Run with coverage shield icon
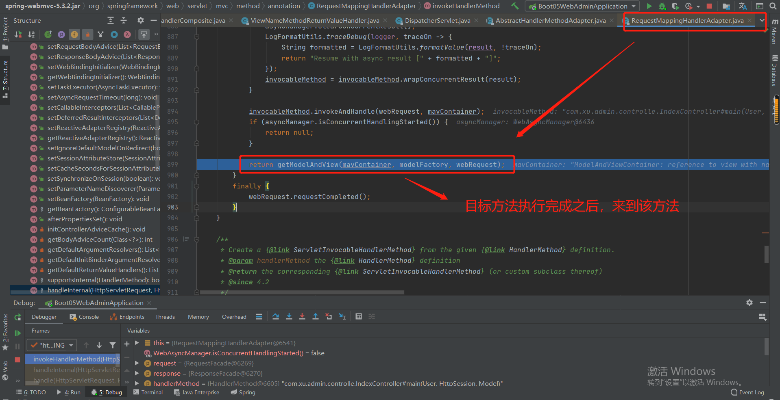Image resolution: width=780 pixels, height=400 pixels. tap(675, 6)
